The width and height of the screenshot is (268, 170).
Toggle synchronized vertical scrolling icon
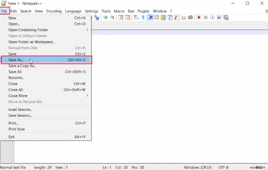coord(121,17)
